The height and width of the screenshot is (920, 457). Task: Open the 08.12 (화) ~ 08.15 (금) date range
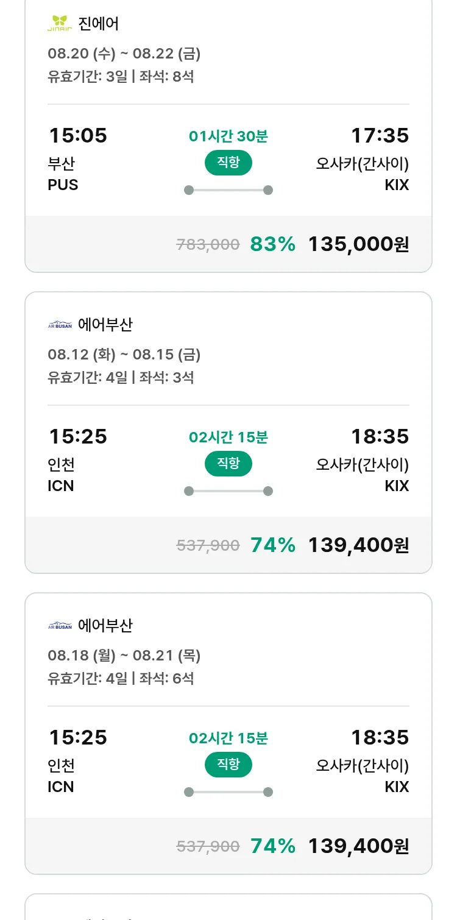click(124, 355)
